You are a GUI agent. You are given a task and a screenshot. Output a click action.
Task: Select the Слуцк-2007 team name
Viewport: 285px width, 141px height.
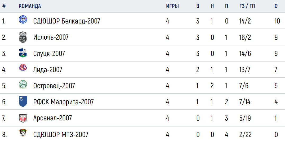pyautogui.click(x=49, y=53)
